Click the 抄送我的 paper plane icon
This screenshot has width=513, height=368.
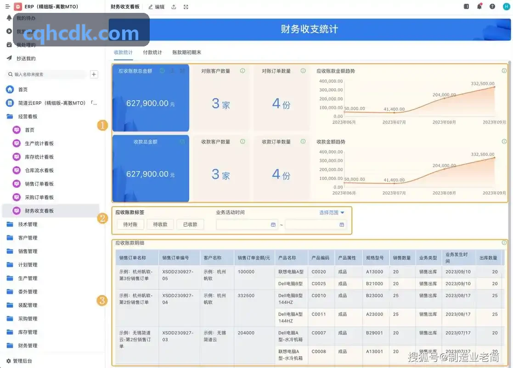coord(9,58)
